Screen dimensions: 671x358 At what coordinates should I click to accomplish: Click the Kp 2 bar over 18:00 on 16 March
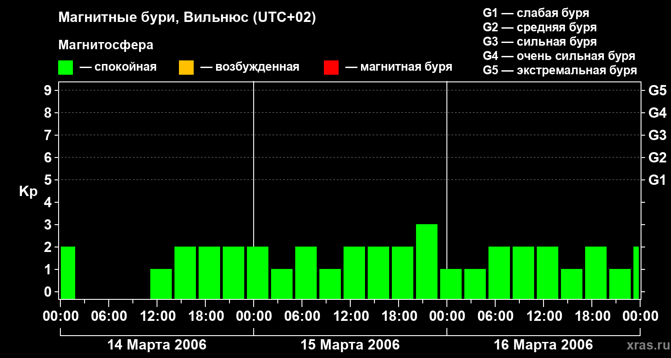click(x=596, y=273)
